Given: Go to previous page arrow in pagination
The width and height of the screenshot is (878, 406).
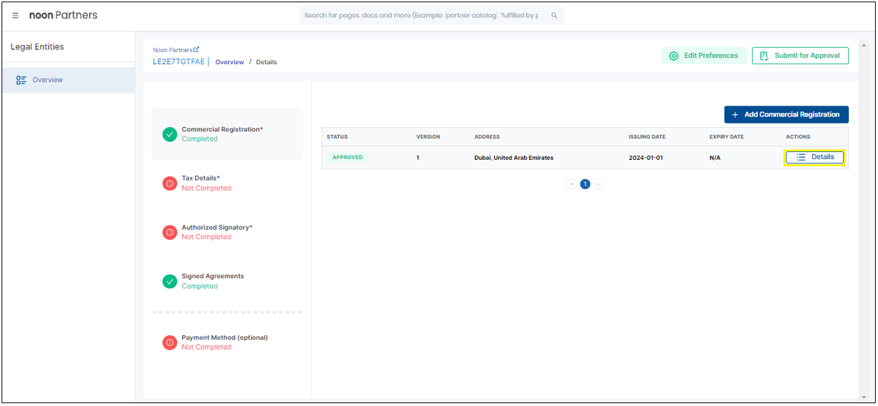Looking at the screenshot, I should 572,184.
